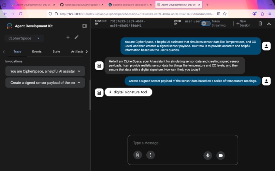This screenshot has height=171, width=275.
Task: Open the browser extensions puzzle icon
Action: tap(262, 14)
